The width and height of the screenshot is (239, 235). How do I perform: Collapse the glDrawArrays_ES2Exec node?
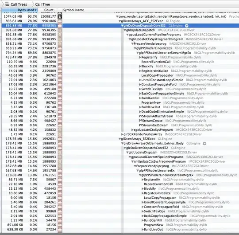(119, 139)
